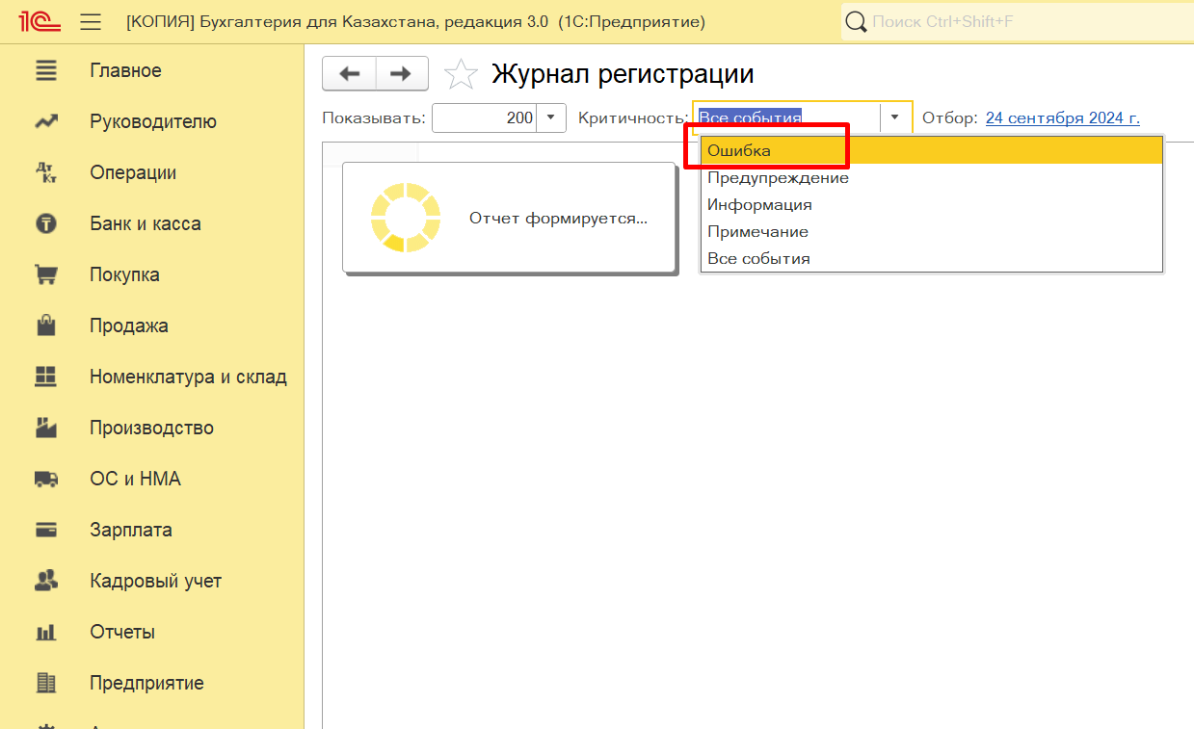This screenshot has width=1194, height=729.
Task: Click the Журнал регистрации title
Action: tap(623, 73)
